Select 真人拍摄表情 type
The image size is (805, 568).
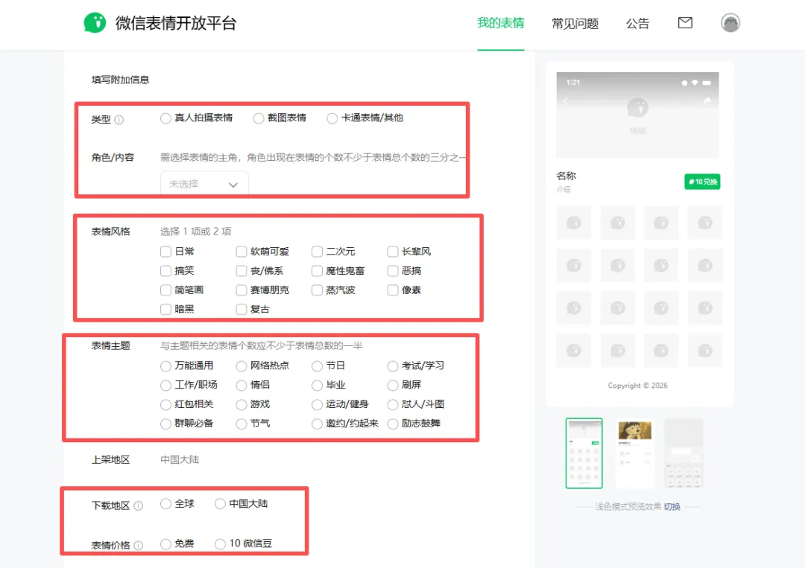pos(165,118)
